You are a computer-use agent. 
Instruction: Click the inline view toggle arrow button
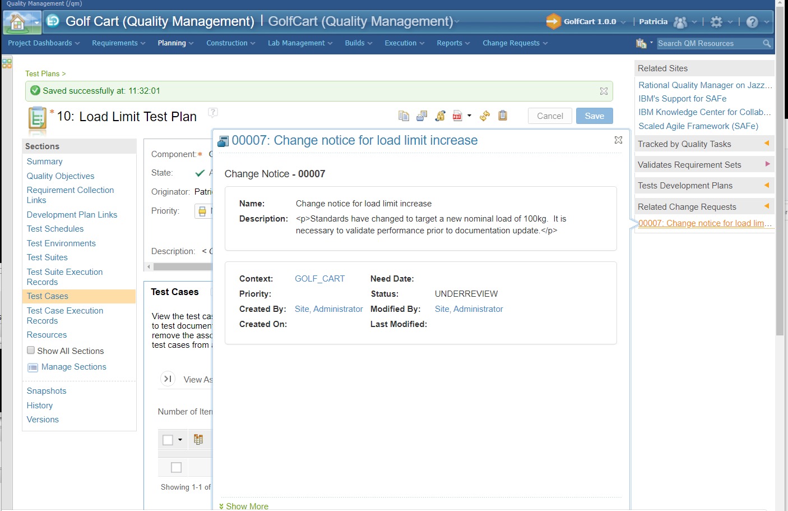click(168, 379)
